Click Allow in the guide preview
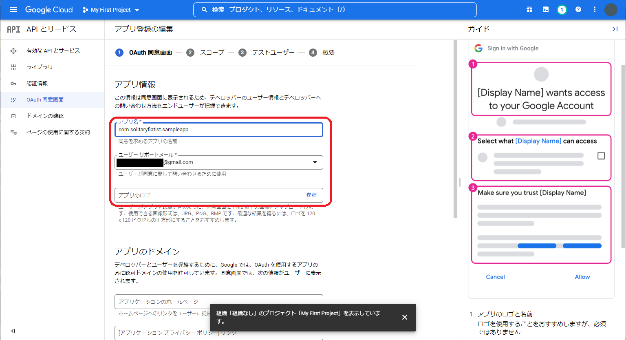626x340 pixels. coord(582,277)
